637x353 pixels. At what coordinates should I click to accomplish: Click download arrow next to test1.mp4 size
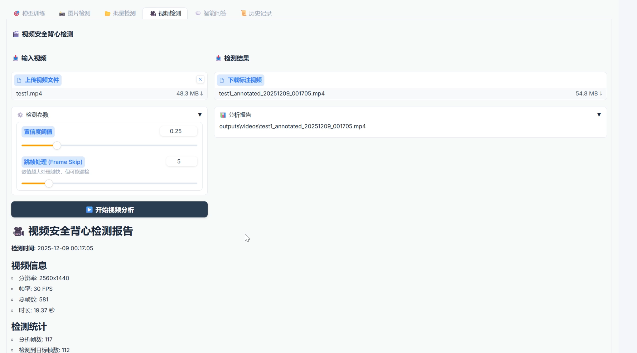point(201,94)
